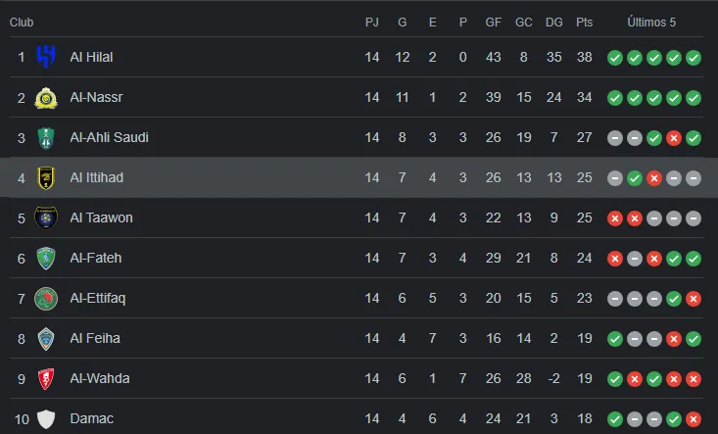The width and height of the screenshot is (718, 434).
Task: Click the Al Feiha club crest
Action: pyautogui.click(x=46, y=338)
